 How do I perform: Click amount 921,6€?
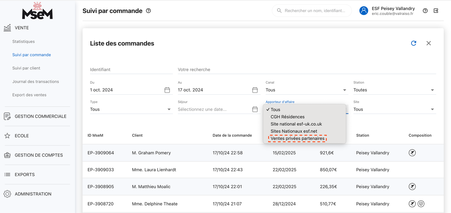(x=327, y=153)
